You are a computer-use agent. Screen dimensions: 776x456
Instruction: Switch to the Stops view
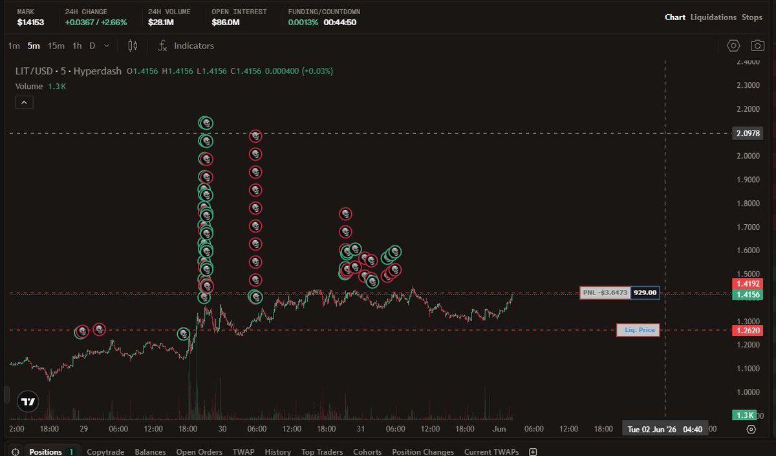tap(751, 17)
